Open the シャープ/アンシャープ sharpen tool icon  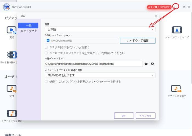(x=177, y=30)
